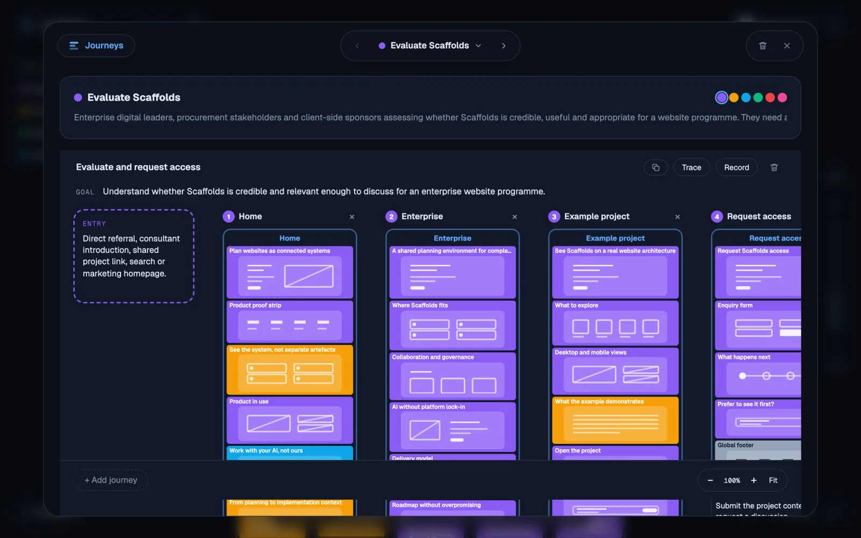Click the Fit zoom button
Screen dimensions: 861x538
tap(773, 480)
